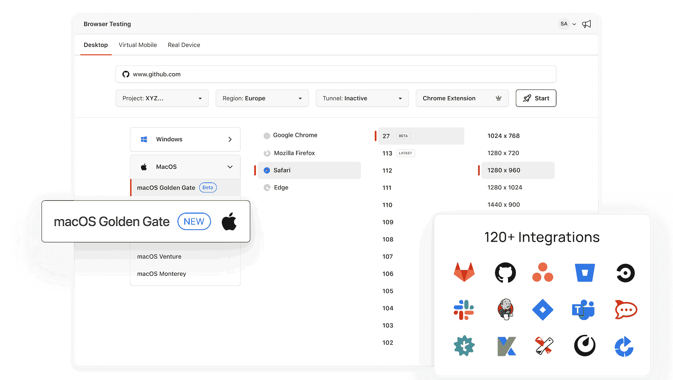This screenshot has height=380, width=673.
Task: Click the Jenkins integration icon
Action: pyautogui.click(x=505, y=309)
